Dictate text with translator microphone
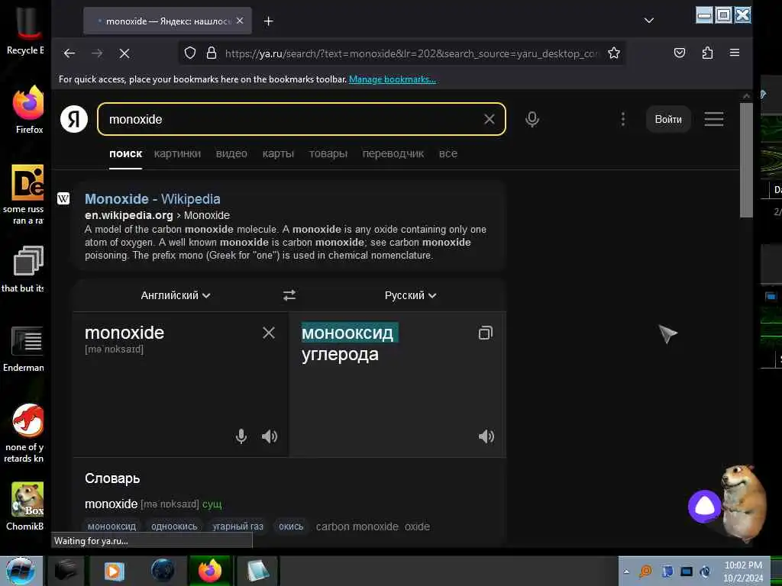The width and height of the screenshot is (782, 586). coord(241,436)
